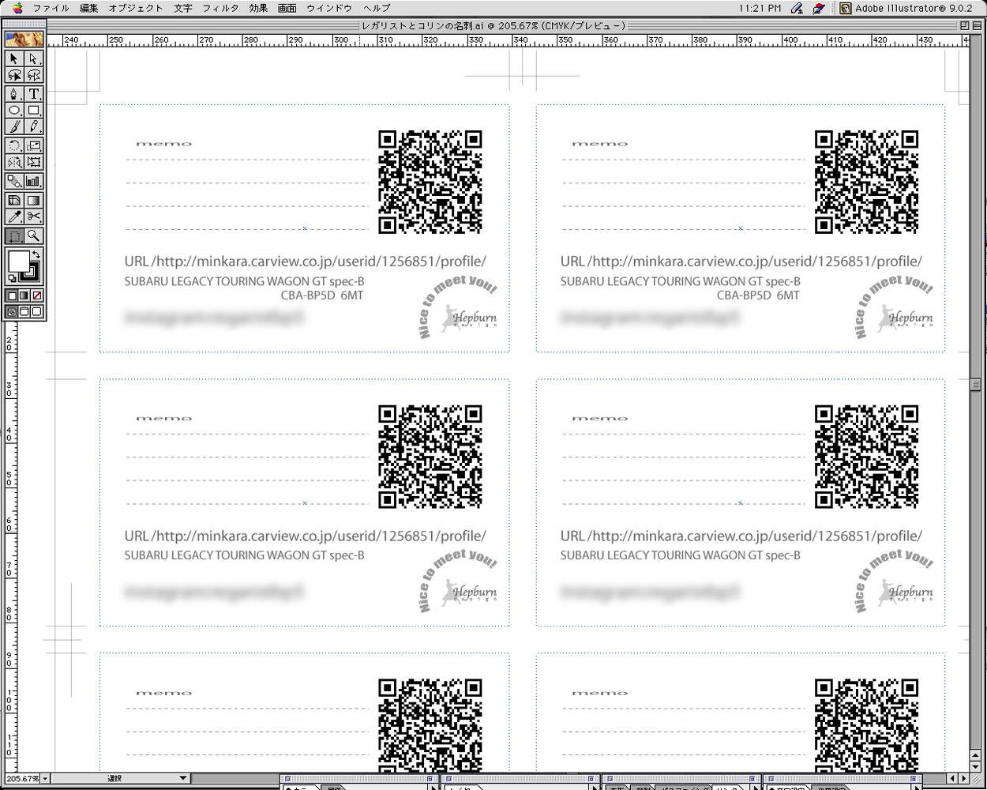Click the 11:21 PM menu bar clock
This screenshot has height=790, width=987.
[x=761, y=8]
